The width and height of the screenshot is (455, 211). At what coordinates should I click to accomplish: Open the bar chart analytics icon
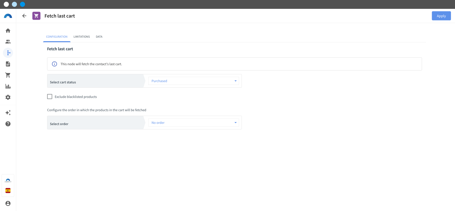tap(8, 86)
